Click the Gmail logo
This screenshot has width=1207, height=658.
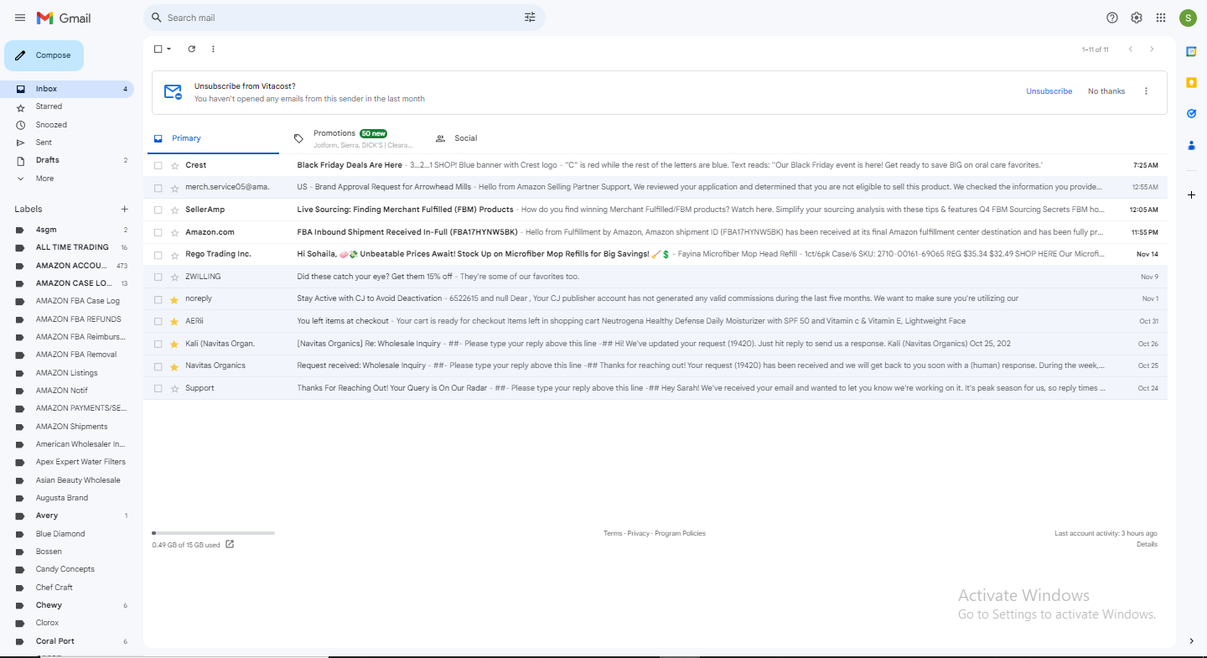point(64,18)
